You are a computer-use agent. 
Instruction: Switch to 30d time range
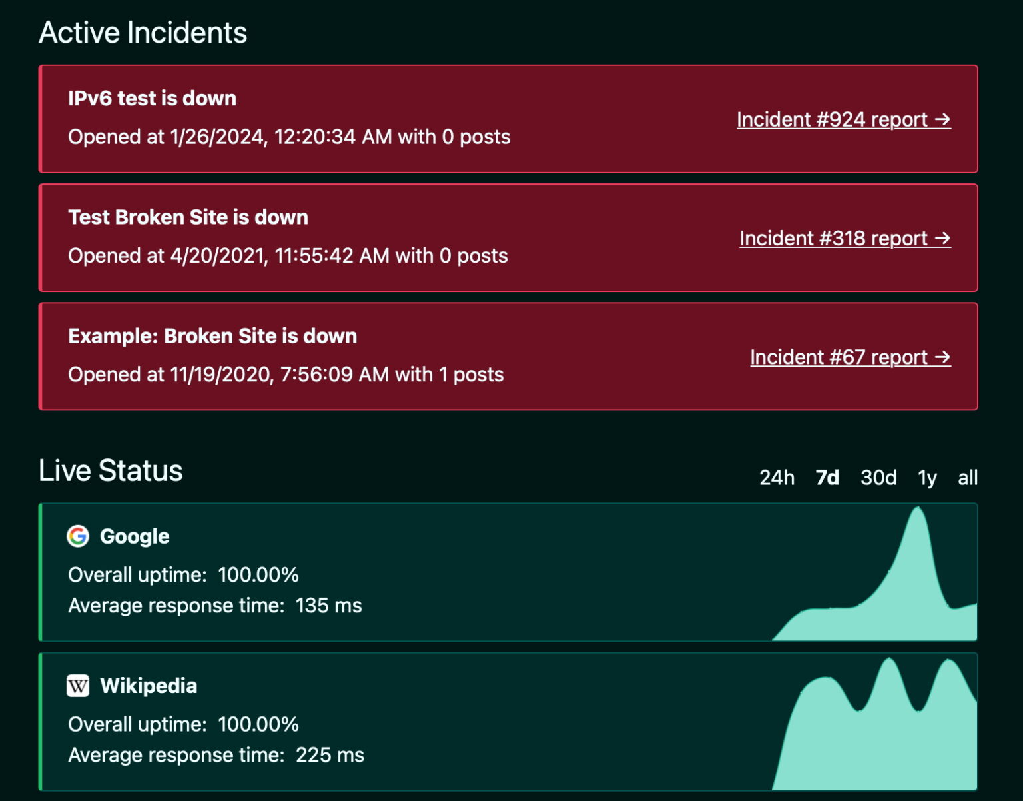tap(878, 478)
